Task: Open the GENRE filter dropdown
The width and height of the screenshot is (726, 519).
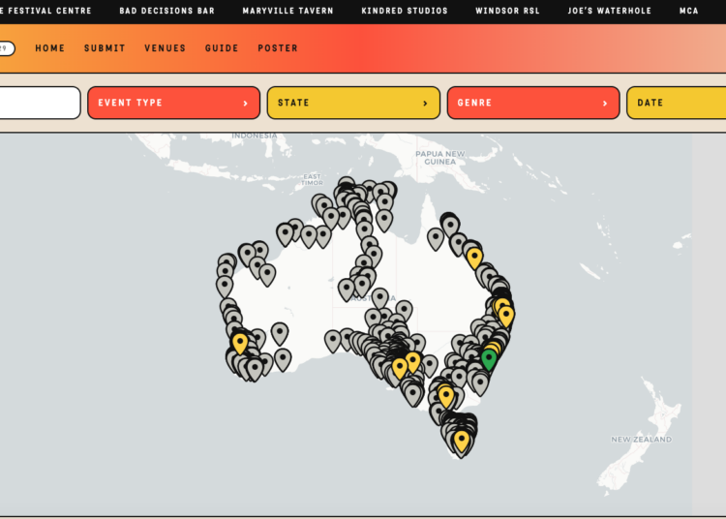Action: pos(533,103)
